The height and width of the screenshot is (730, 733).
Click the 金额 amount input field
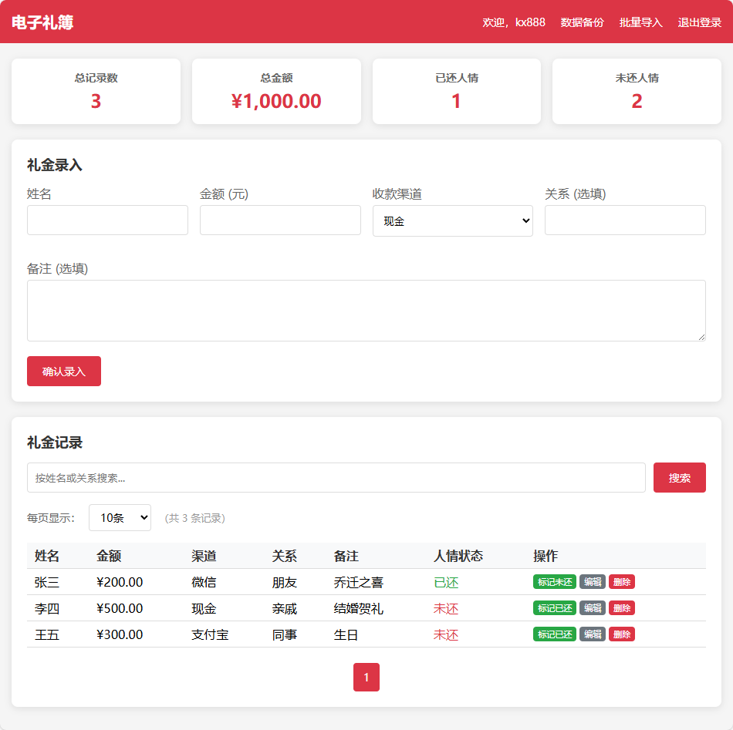point(279,220)
